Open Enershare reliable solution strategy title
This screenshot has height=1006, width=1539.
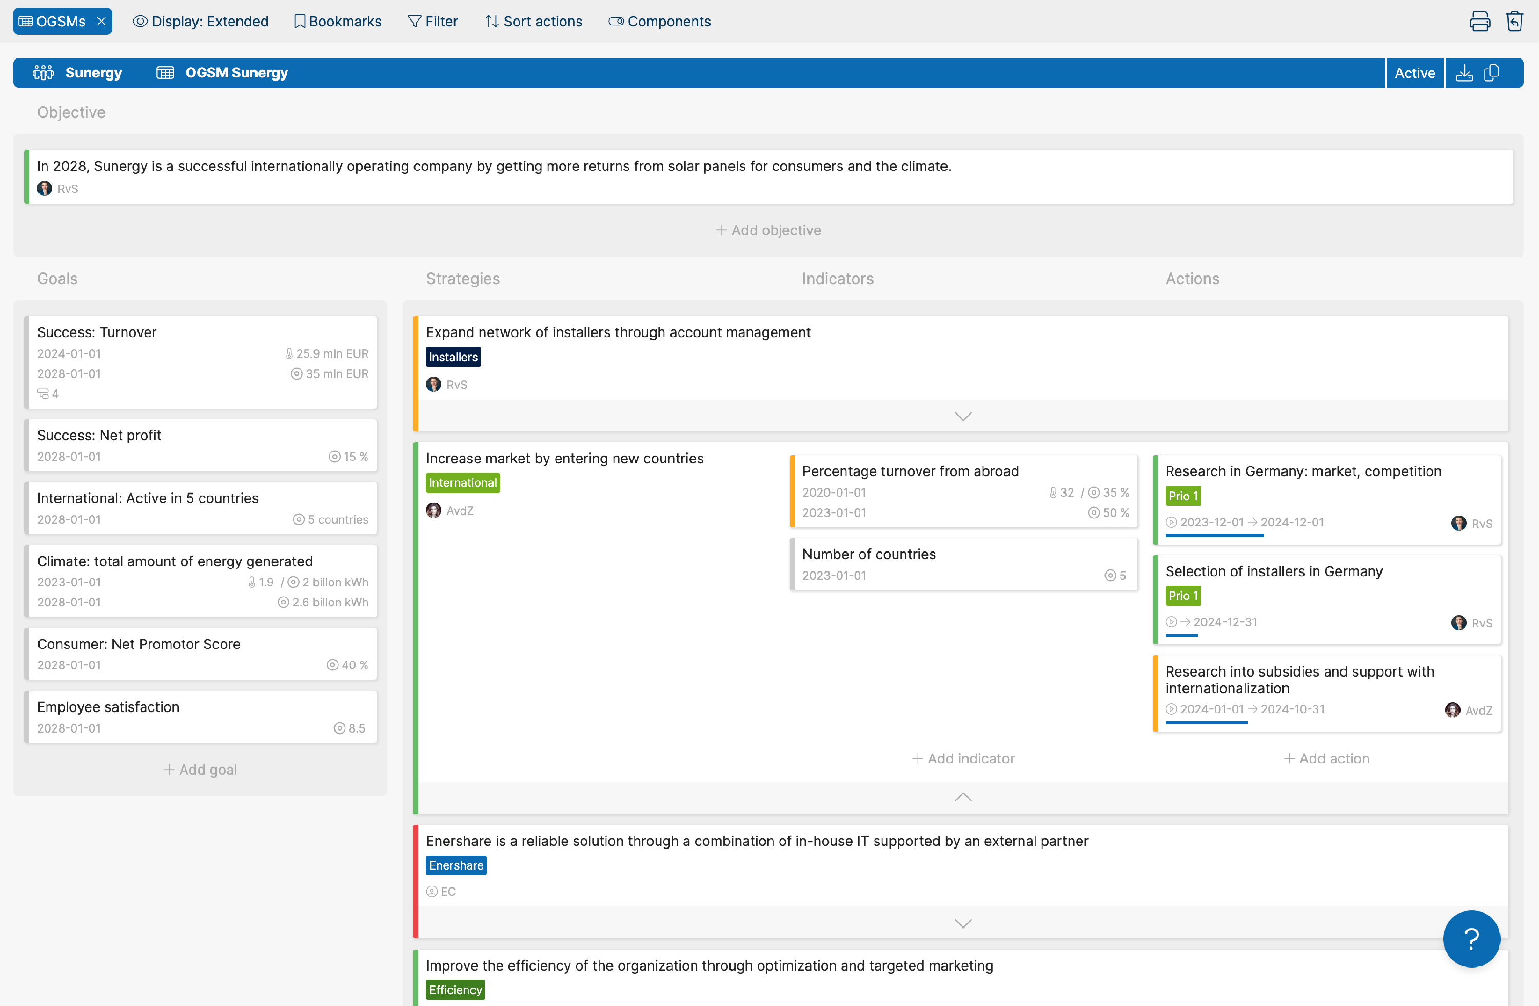pos(757,841)
